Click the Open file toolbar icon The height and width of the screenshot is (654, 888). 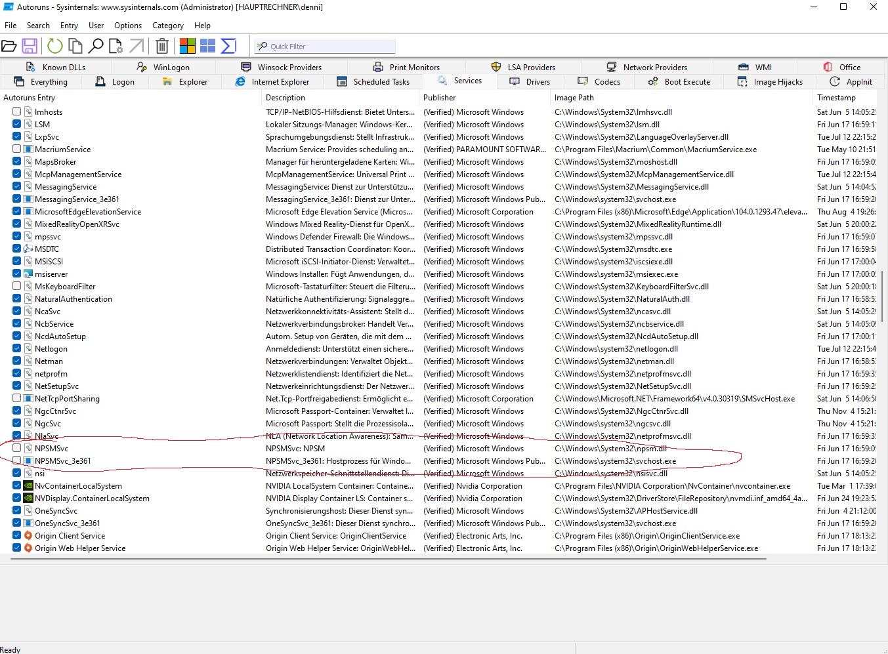[x=9, y=46]
